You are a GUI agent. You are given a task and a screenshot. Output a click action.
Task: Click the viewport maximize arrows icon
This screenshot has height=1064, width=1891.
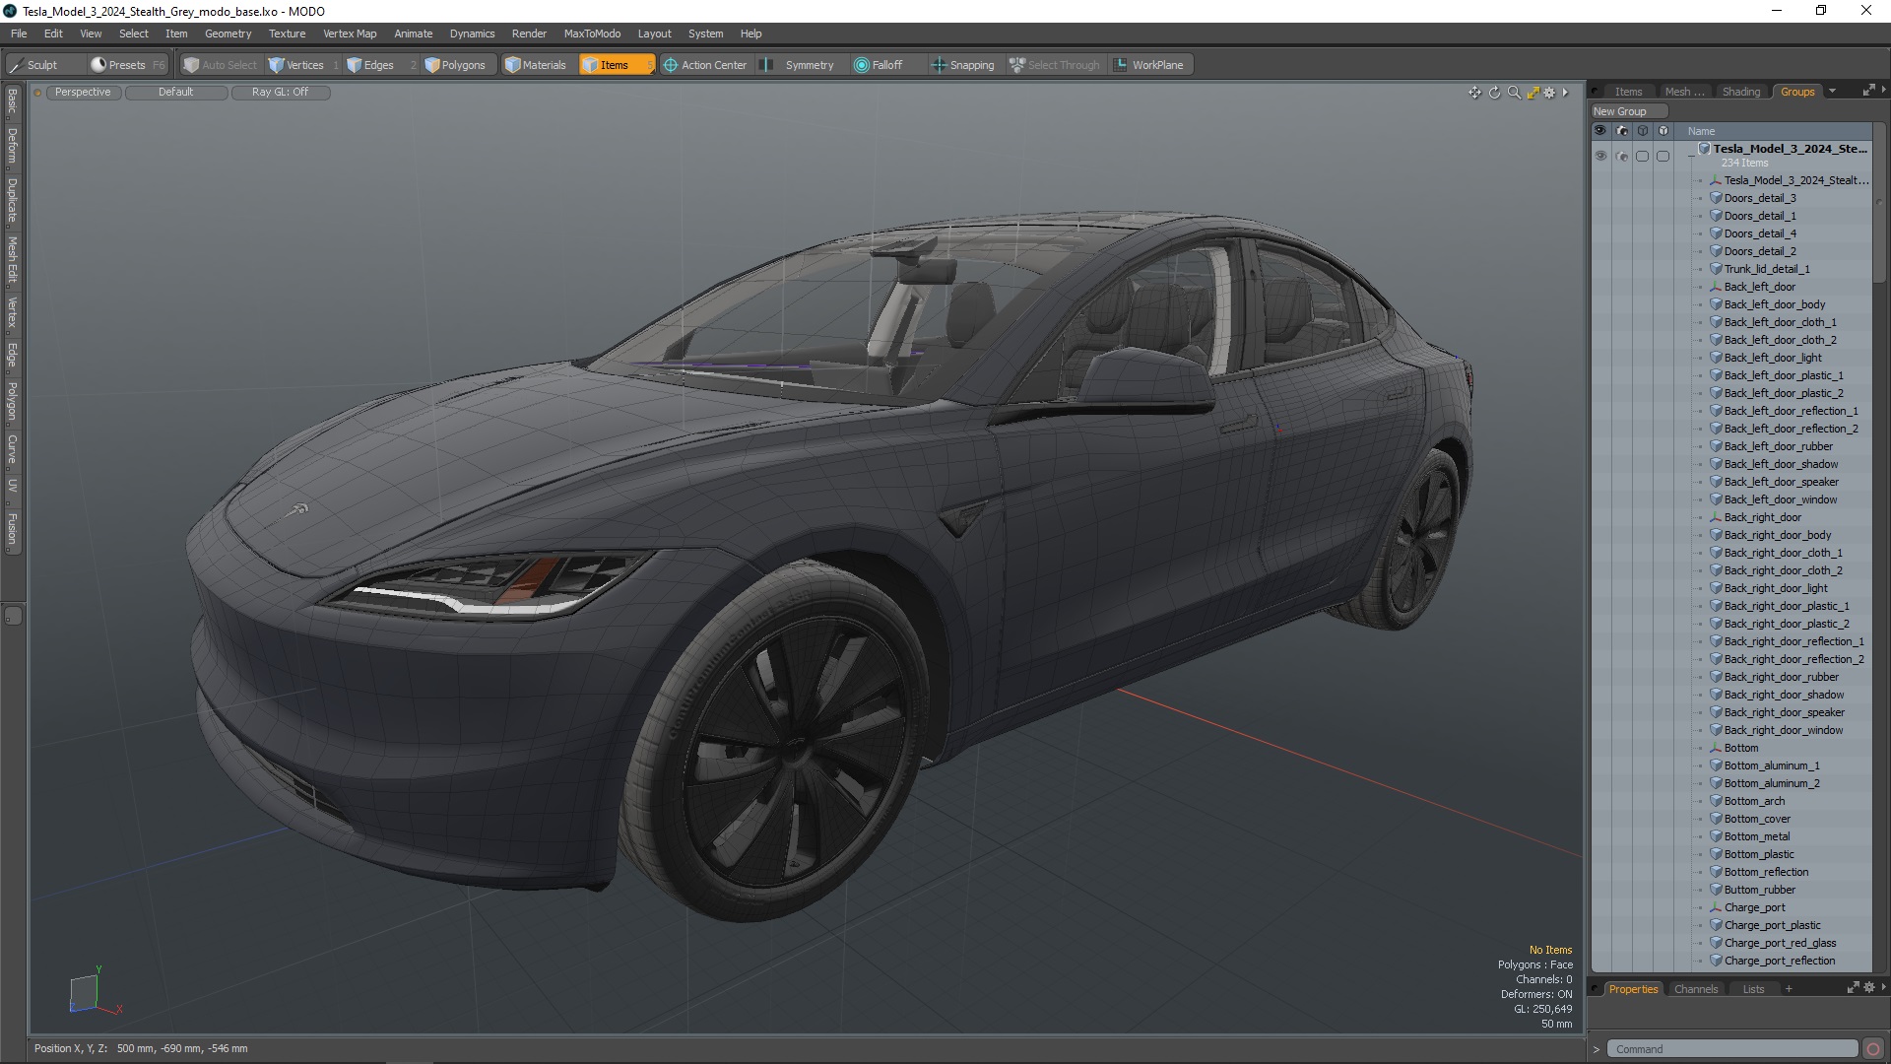[1532, 93]
